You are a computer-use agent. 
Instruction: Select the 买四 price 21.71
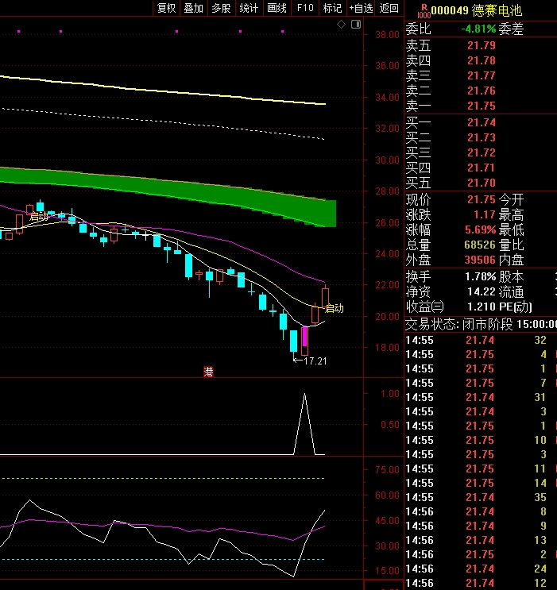482,168
